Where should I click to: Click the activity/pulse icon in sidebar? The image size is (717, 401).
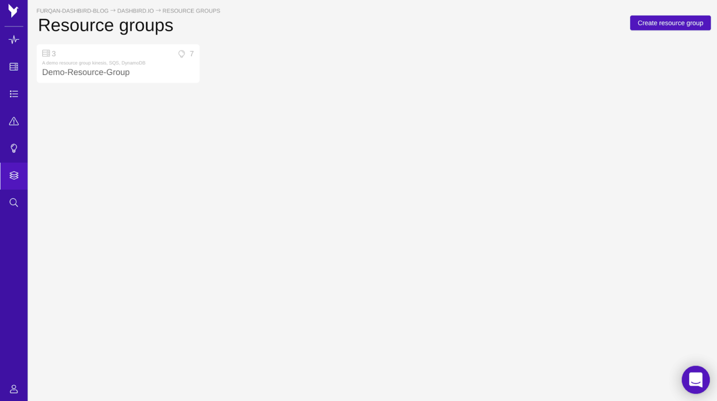[14, 39]
